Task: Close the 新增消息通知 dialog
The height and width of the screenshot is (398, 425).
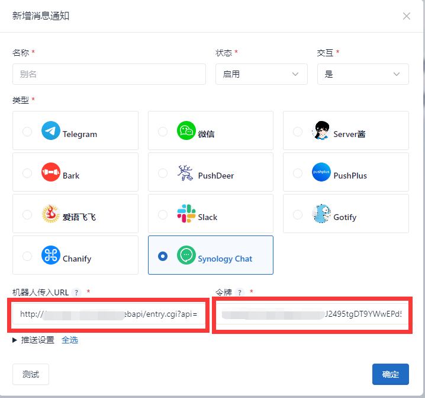Action: coord(406,16)
